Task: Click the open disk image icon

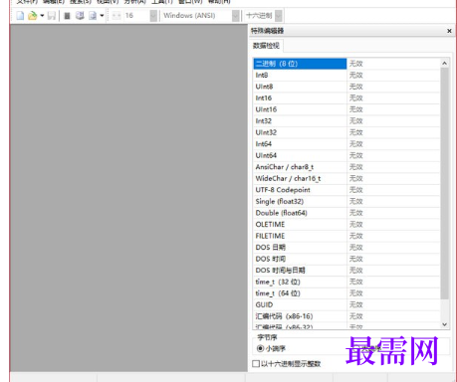Action: 93,16
